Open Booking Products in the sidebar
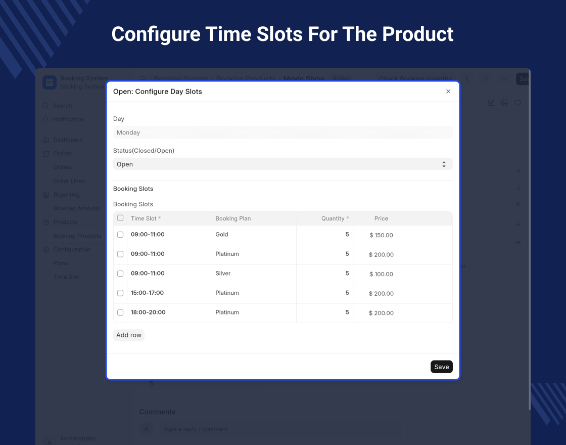Viewport: 566px width, 445px height. pyautogui.click(x=77, y=236)
